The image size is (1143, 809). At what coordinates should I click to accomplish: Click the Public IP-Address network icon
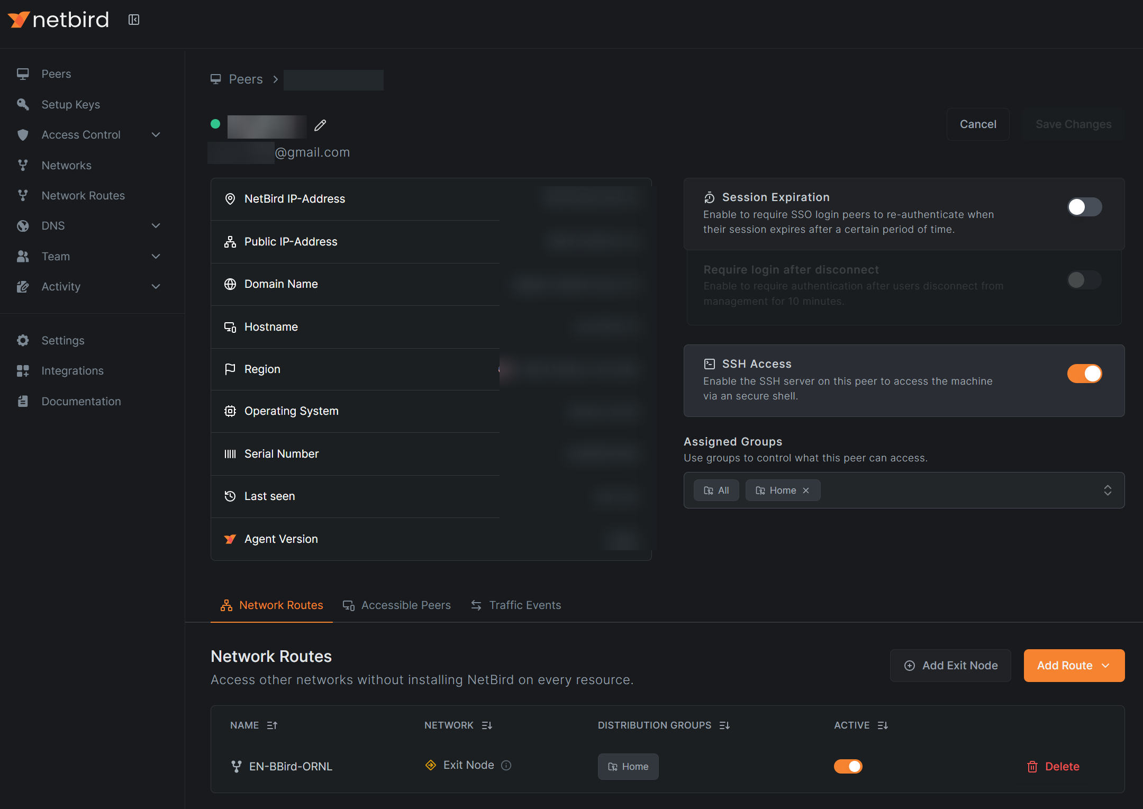tap(230, 242)
